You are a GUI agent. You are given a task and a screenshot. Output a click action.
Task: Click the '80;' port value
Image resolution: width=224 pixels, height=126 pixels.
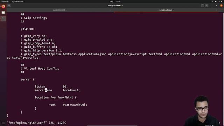[65, 86]
